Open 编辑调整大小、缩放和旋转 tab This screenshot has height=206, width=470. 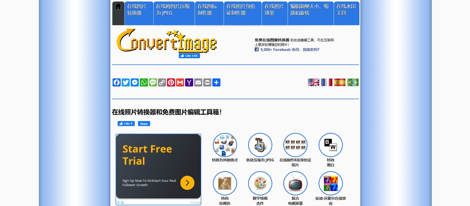coord(311,13)
